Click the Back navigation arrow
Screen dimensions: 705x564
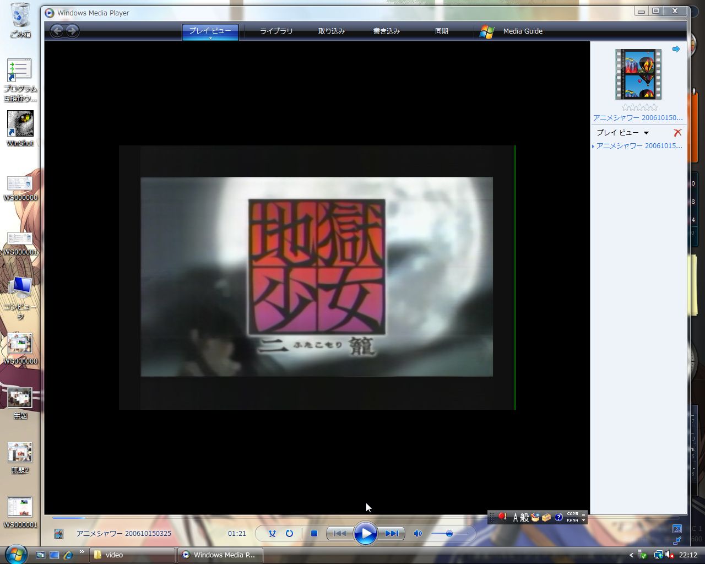[x=57, y=31]
